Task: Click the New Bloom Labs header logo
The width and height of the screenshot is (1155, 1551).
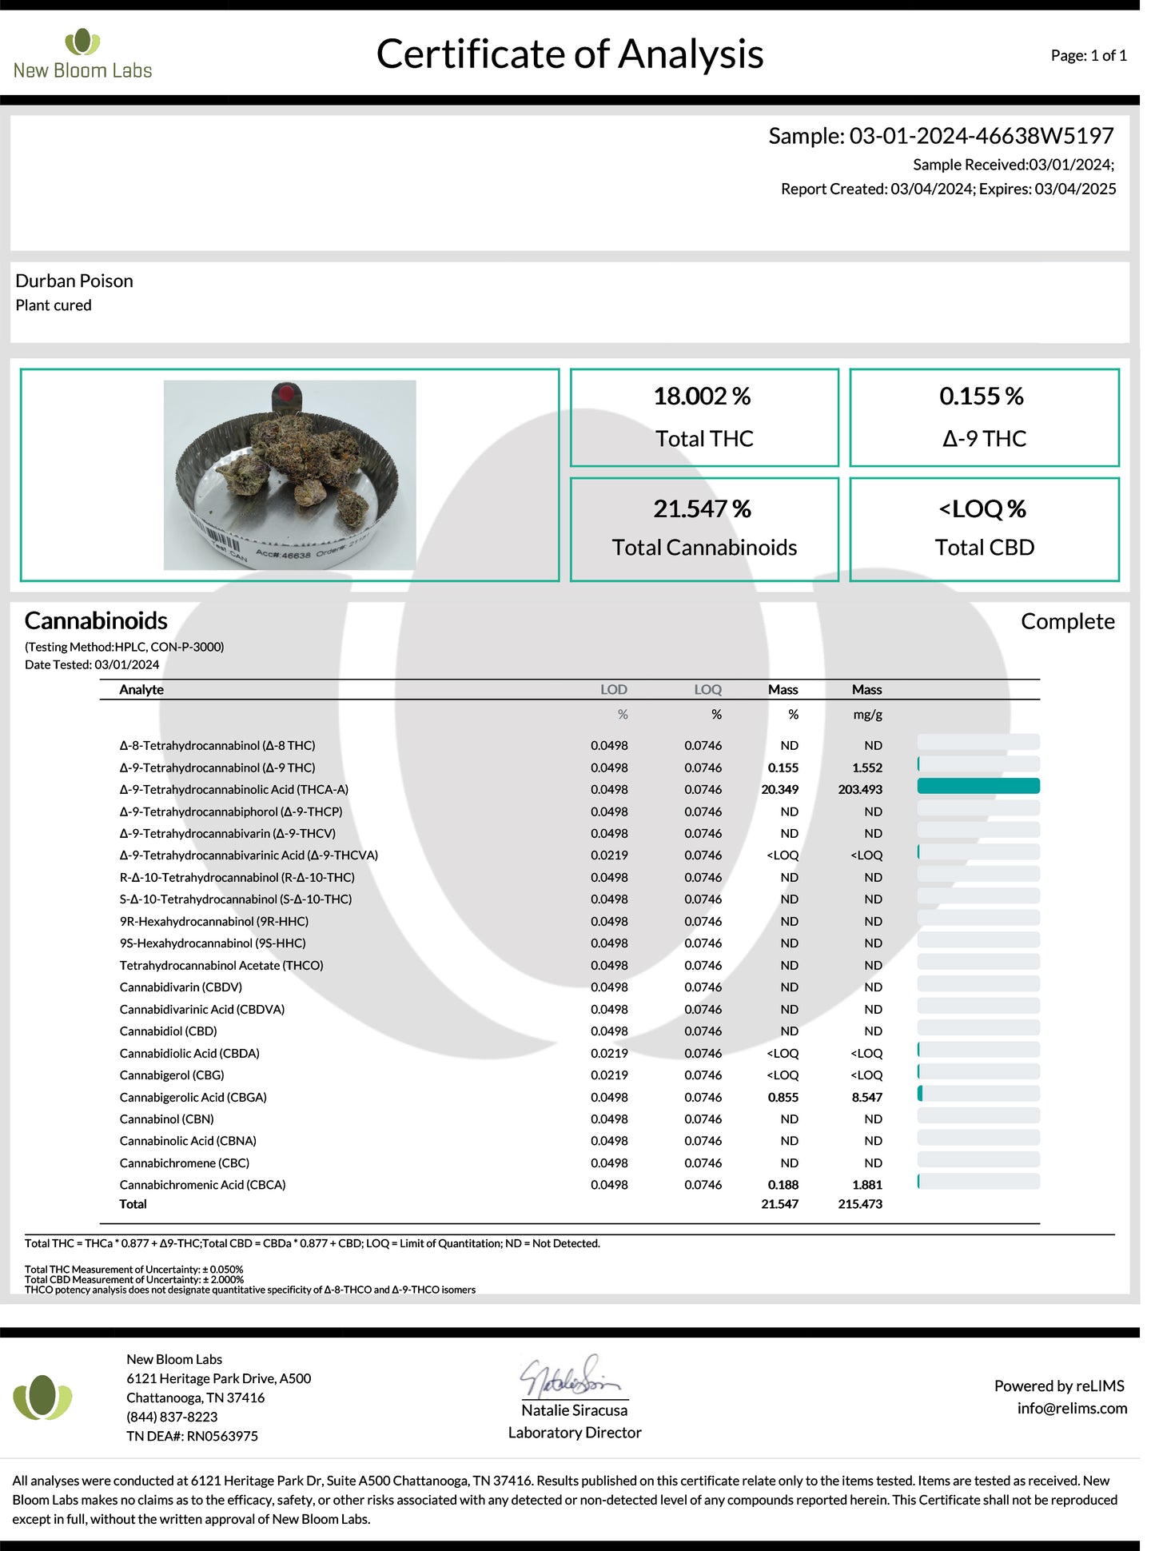Action: tap(82, 54)
